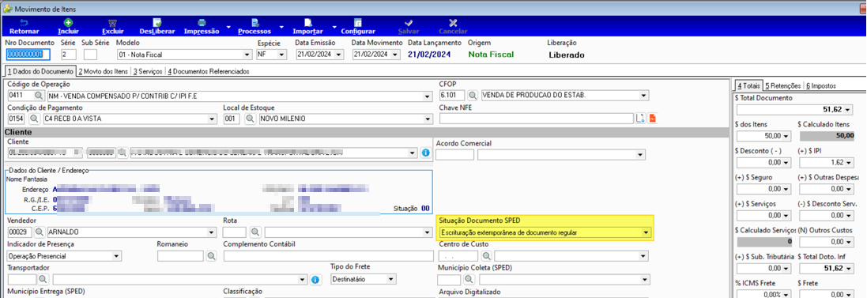Screen dimensions: 867x298
Task: Click the Complemento Contábil field
Action: click(x=329, y=256)
